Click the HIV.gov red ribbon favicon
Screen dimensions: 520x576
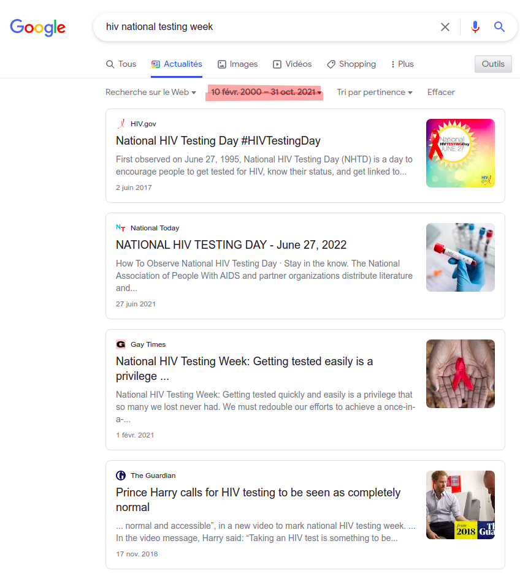coord(121,124)
